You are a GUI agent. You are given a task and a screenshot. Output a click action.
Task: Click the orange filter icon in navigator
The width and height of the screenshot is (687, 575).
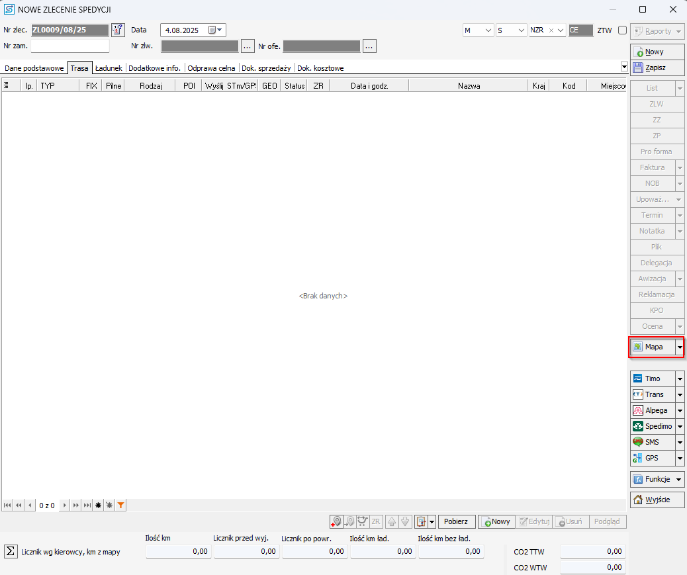click(120, 505)
